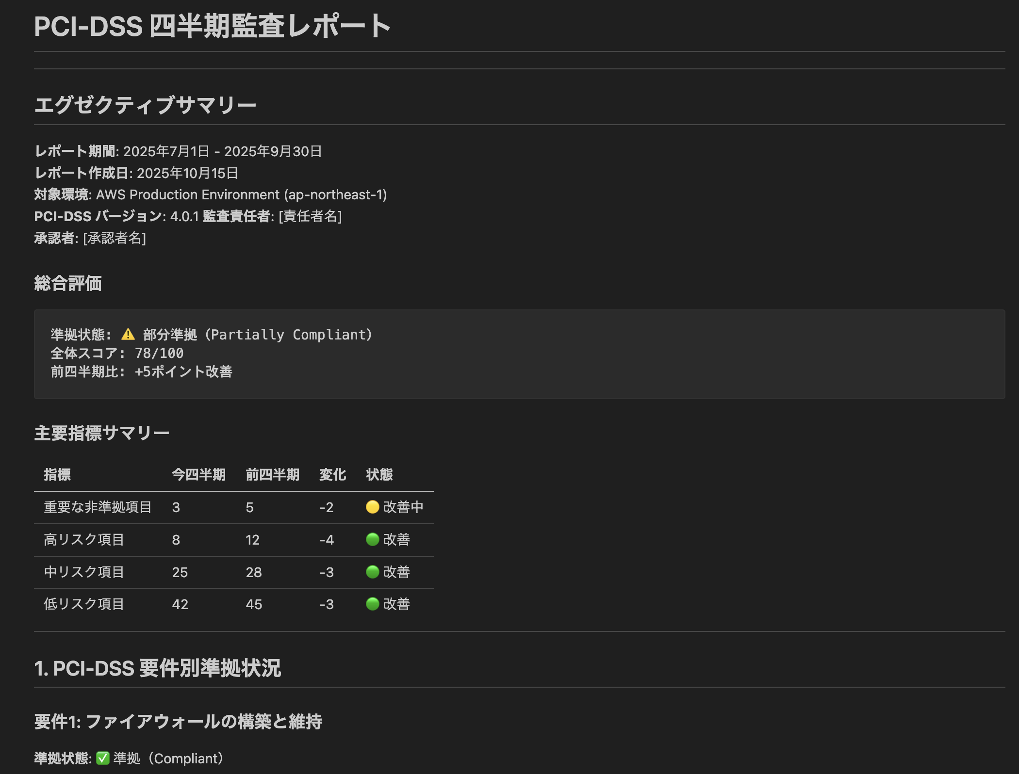Click the change value -2
1019x774 pixels.
(327, 507)
